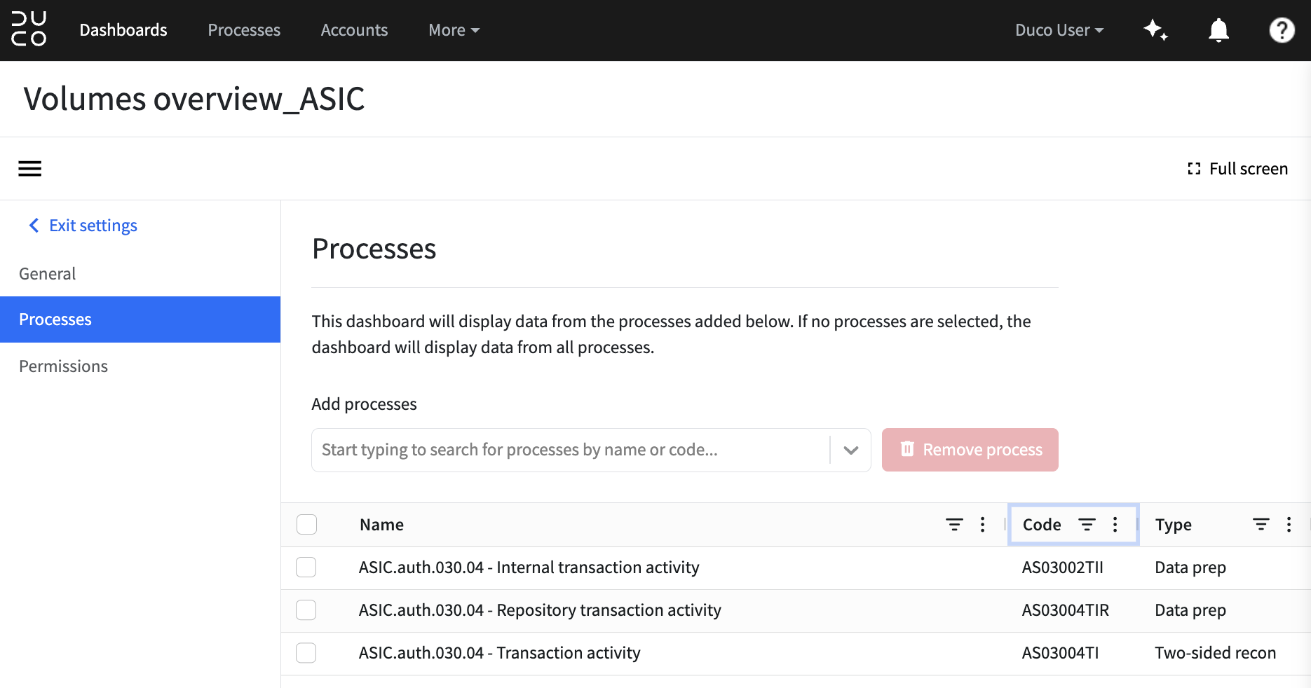1311x688 pixels.
Task: Open notifications bell icon
Action: [1218, 30]
